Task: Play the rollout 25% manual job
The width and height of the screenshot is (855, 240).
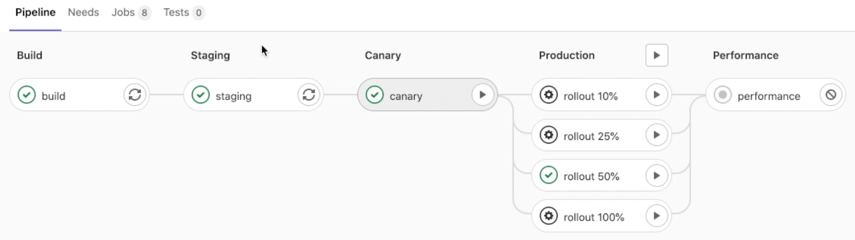Action: click(x=656, y=135)
